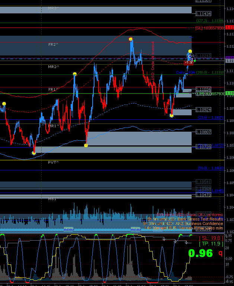Image resolution: width=234 pixels, height=286 pixels.
Task: Click the (127.2) - 1.11386 Fibonacci label
Action: tap(210, 21)
